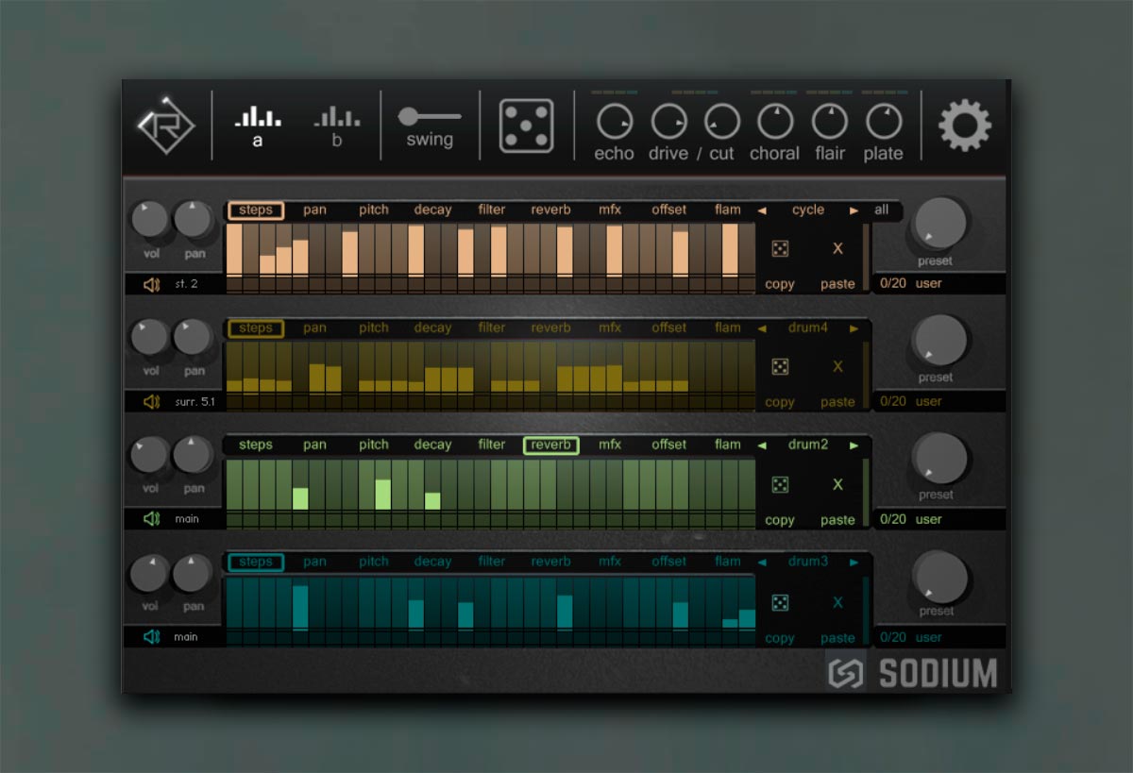Select next sample after drum4
The height and width of the screenshot is (773, 1133).
coord(854,328)
